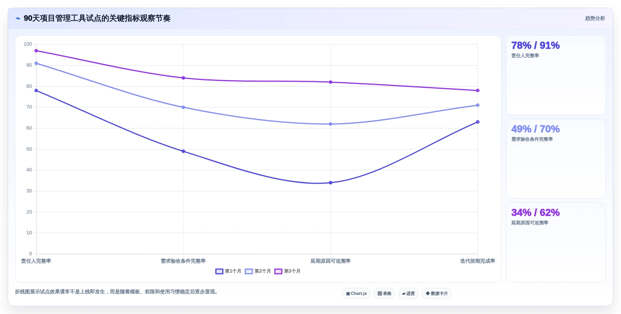This screenshot has width=621, height=314.
Task: Click the 第2个月 point at 迭代按期完成率
Action: 478,105
